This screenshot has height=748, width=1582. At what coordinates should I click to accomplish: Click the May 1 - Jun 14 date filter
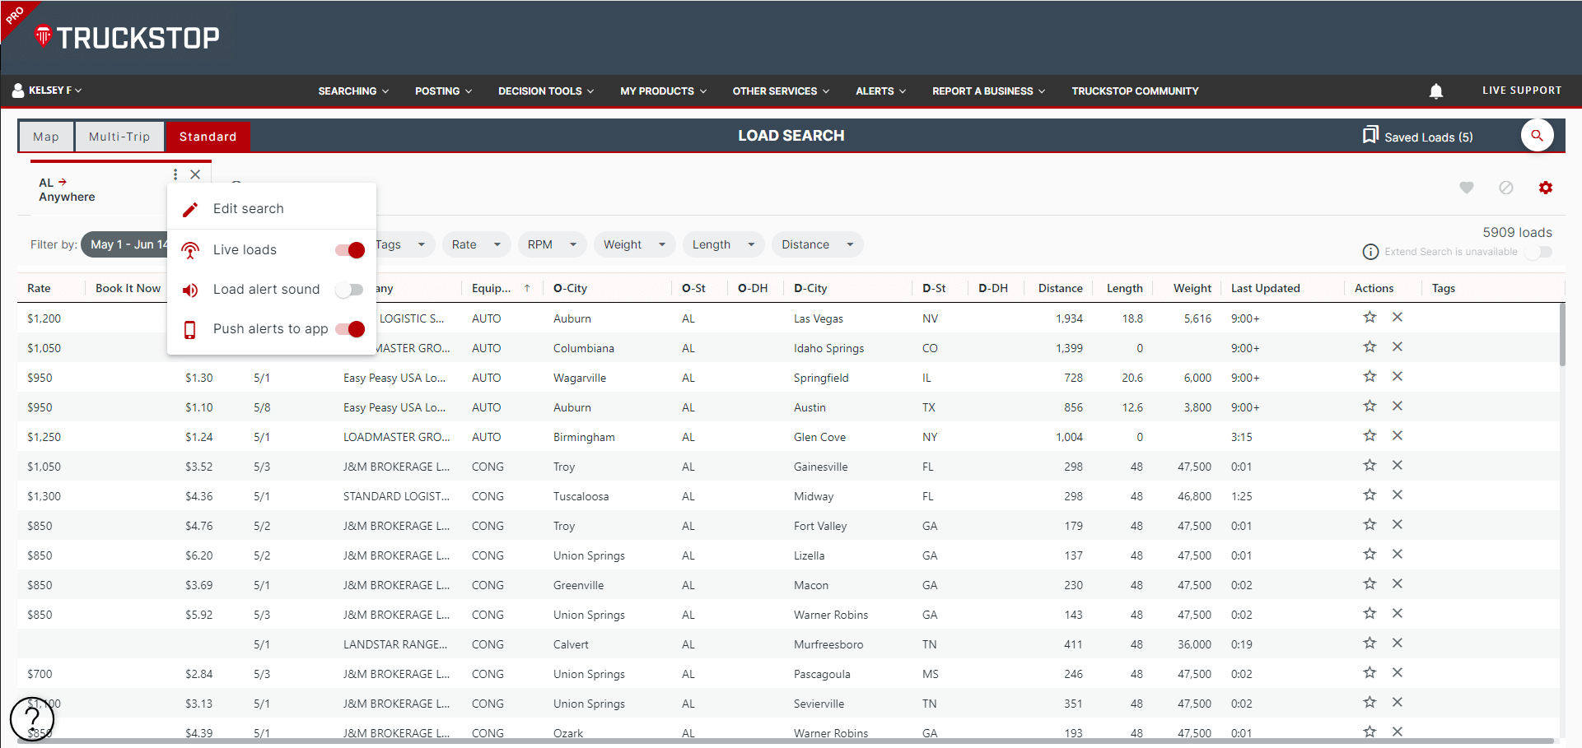coord(124,244)
